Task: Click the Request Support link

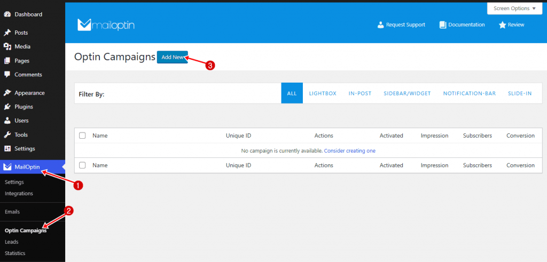Action: [401, 25]
